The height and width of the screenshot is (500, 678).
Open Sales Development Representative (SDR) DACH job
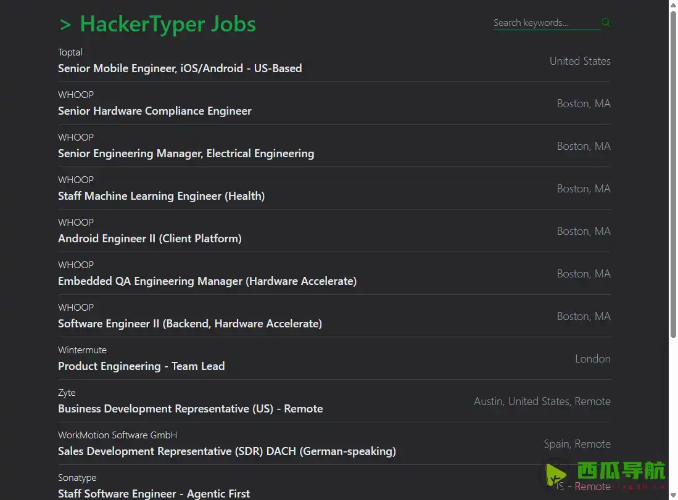[x=227, y=451]
